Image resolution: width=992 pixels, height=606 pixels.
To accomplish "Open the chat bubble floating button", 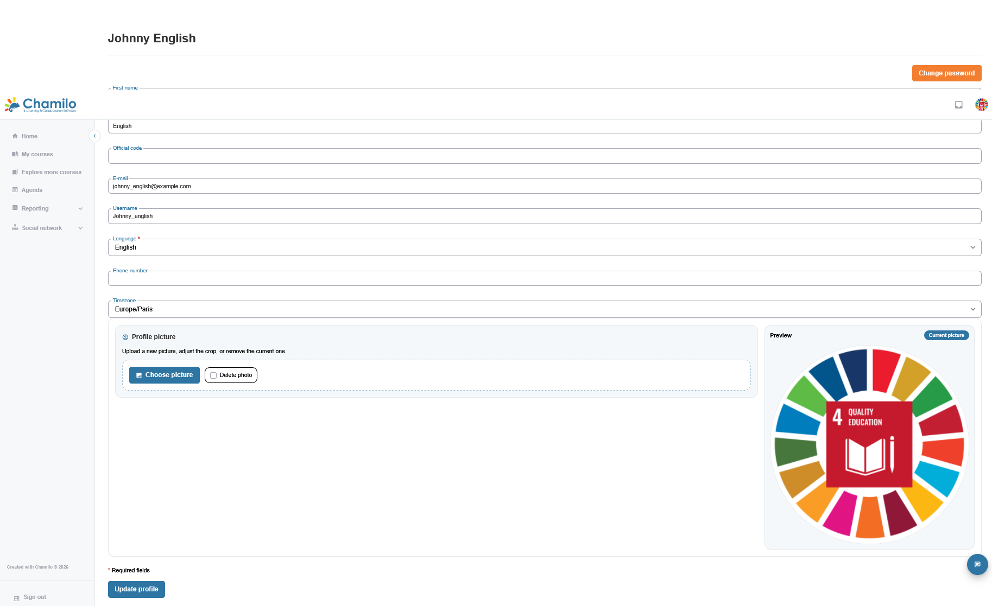I will click(x=977, y=564).
